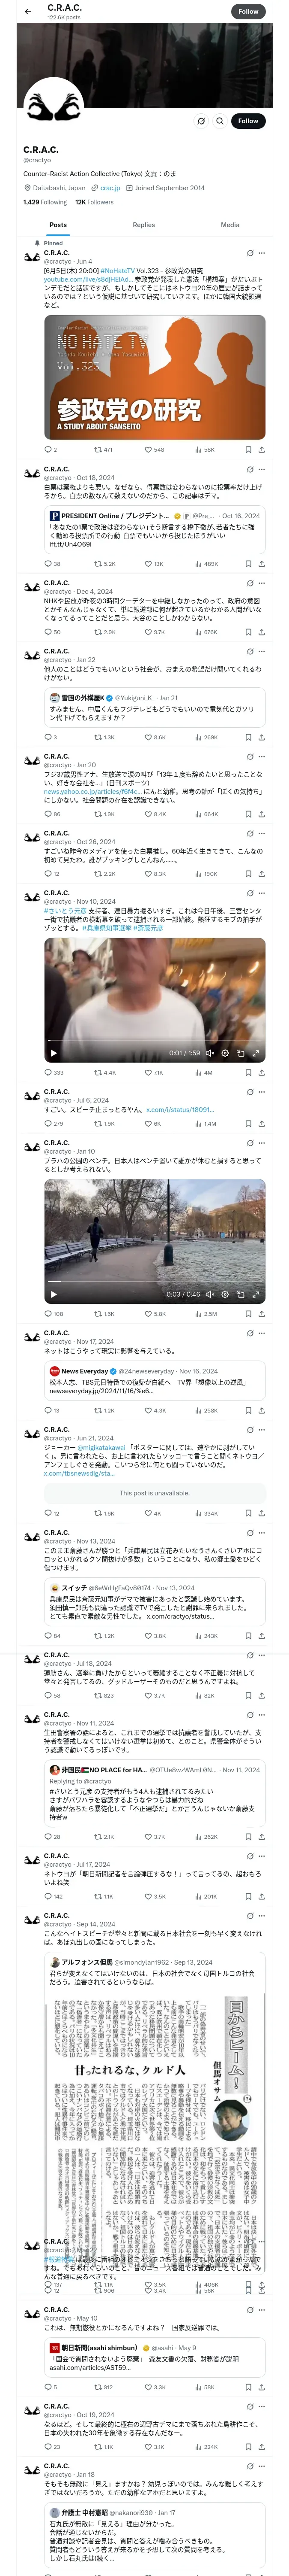The width and height of the screenshot is (289, 2576).
Task: Follow C.R.A.C. from the profile button
Action: pyautogui.click(x=248, y=121)
